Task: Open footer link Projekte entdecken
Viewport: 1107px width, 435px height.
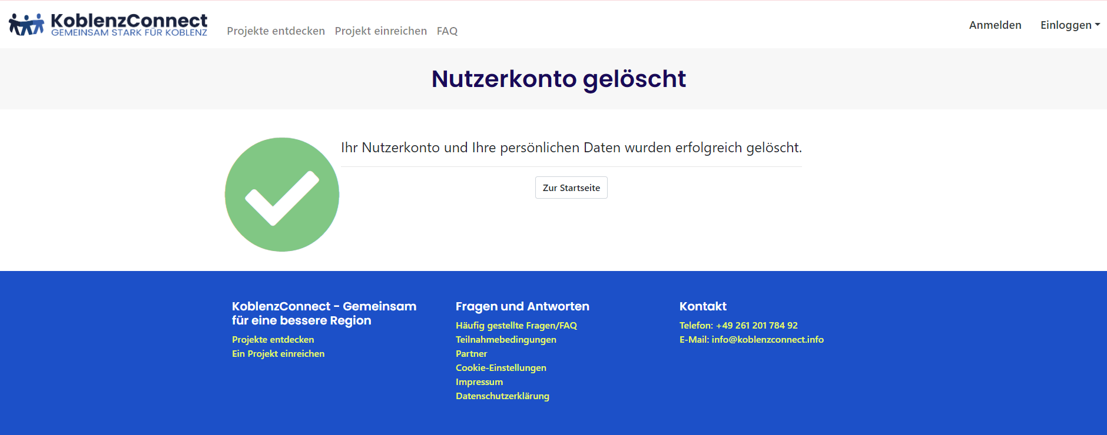Action: click(273, 340)
